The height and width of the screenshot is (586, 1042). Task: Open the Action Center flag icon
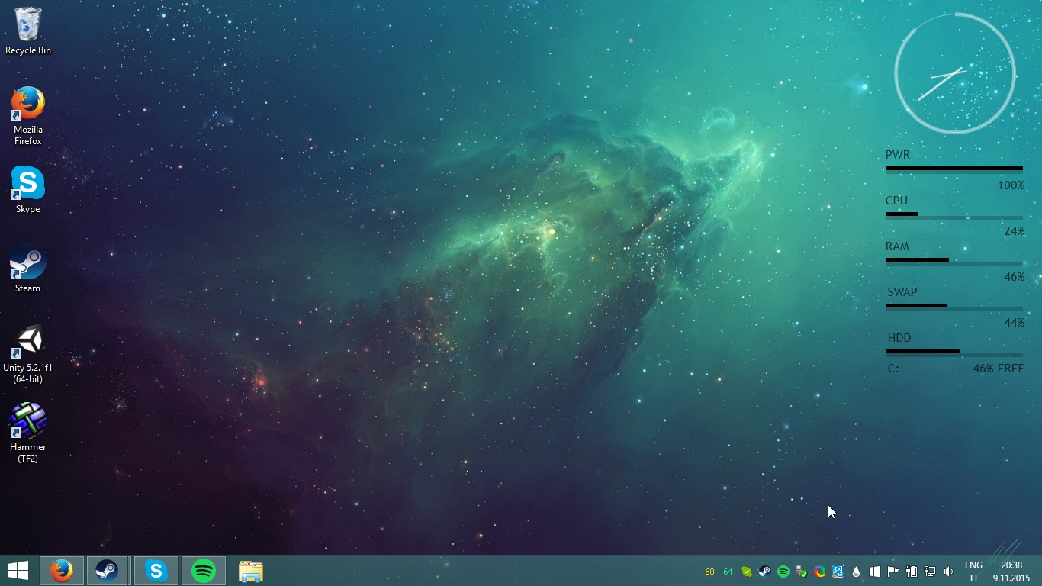pyautogui.click(x=892, y=572)
